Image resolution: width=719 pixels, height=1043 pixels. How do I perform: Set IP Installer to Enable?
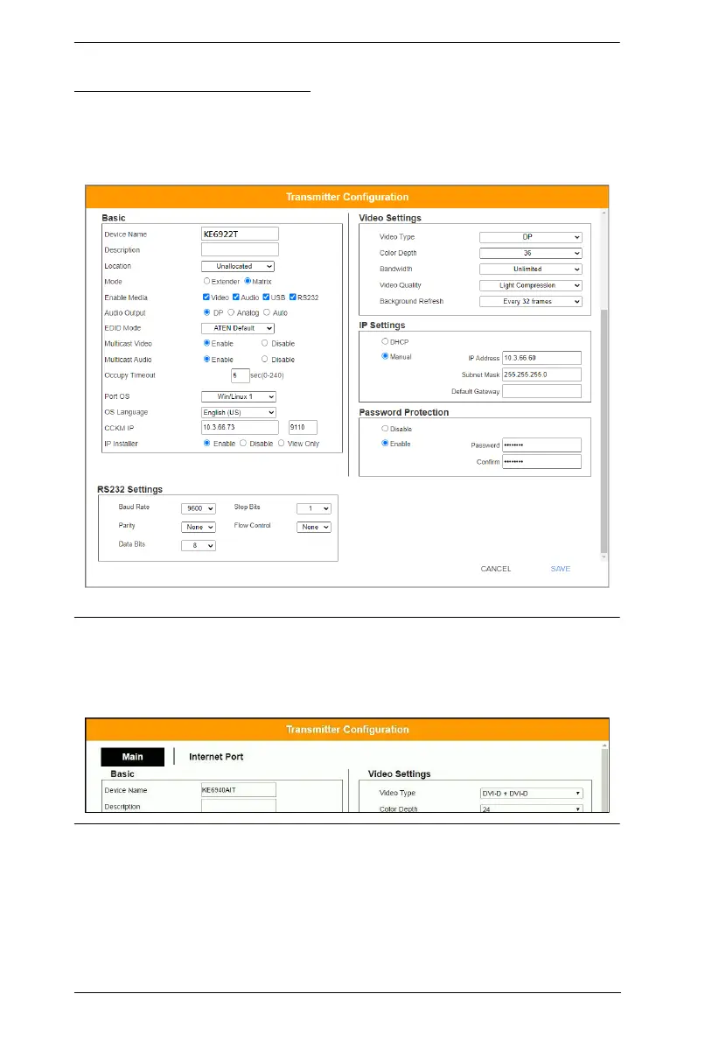pos(206,443)
